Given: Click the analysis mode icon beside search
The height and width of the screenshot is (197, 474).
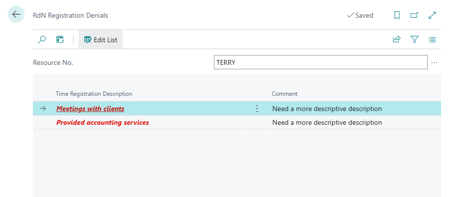Looking at the screenshot, I should [x=60, y=40].
